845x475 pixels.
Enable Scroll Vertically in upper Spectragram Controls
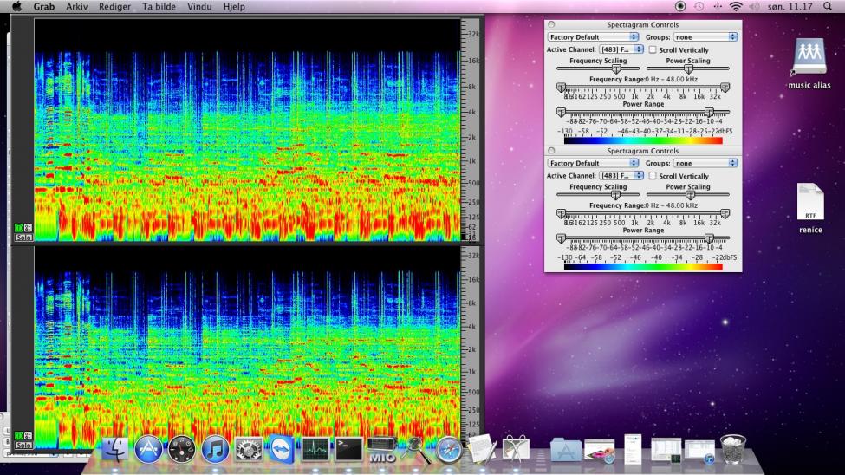tap(653, 50)
